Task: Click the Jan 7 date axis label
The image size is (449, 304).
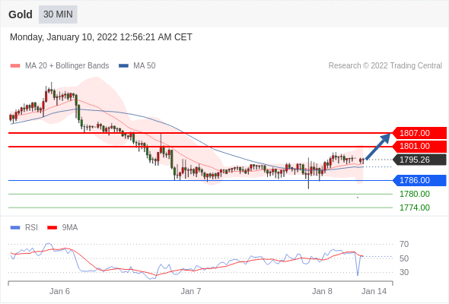Action: point(191,291)
